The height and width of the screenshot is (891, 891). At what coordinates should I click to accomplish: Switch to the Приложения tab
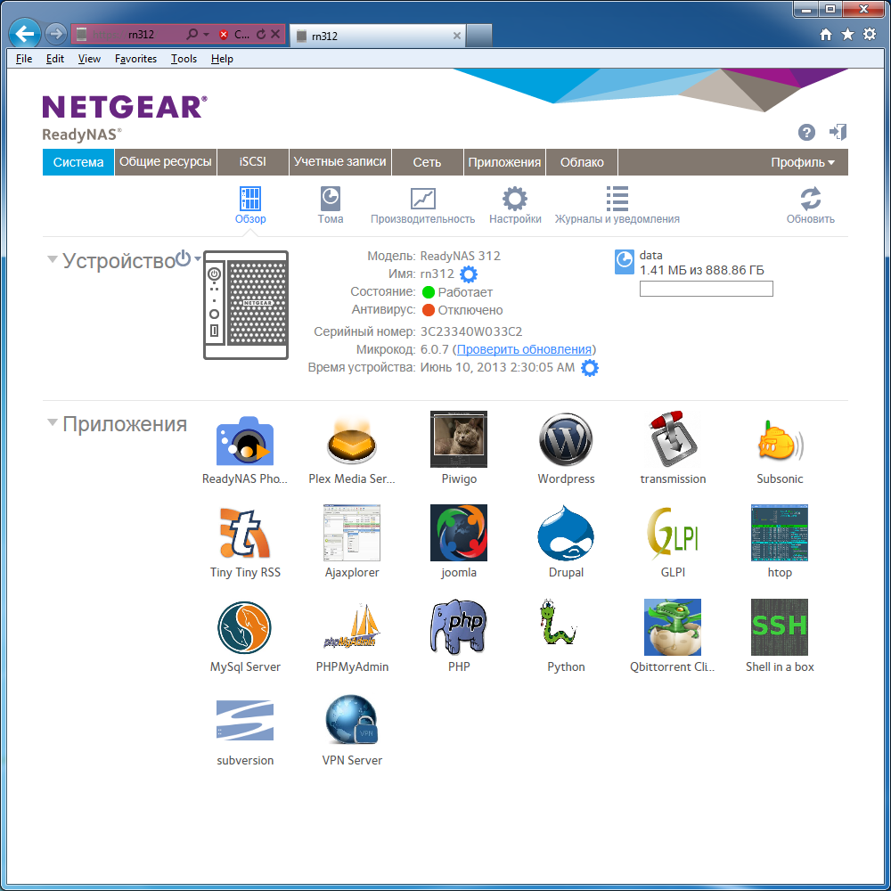pos(504,162)
